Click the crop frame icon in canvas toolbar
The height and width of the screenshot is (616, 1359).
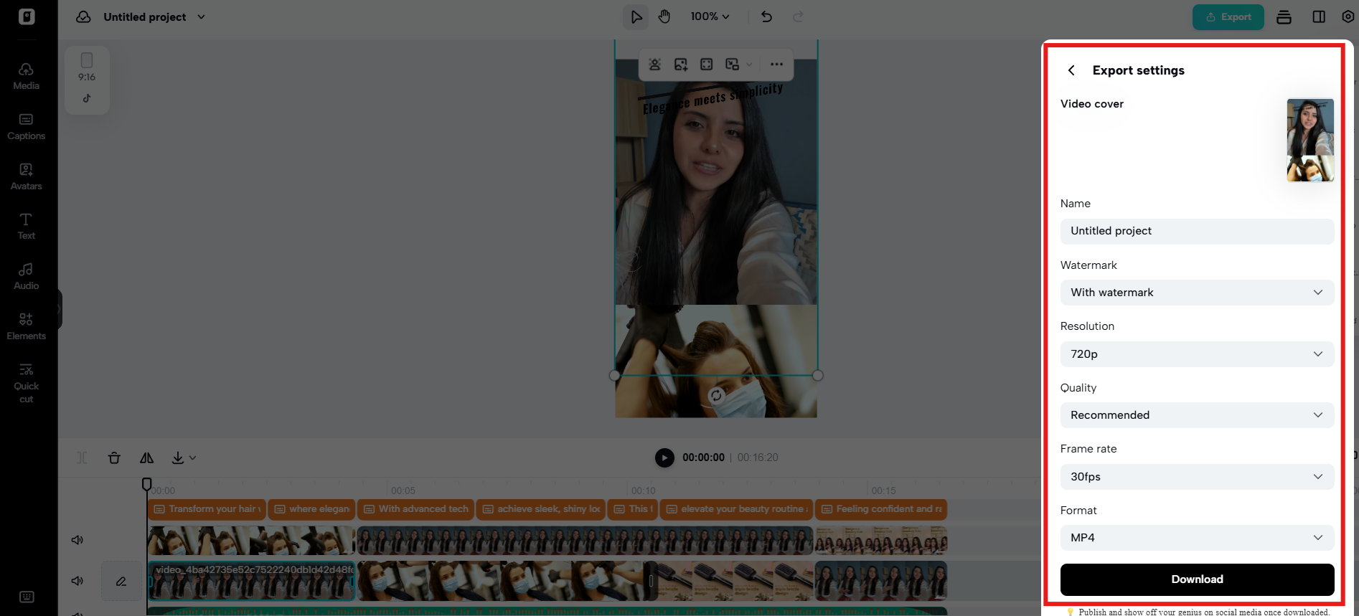[707, 65]
